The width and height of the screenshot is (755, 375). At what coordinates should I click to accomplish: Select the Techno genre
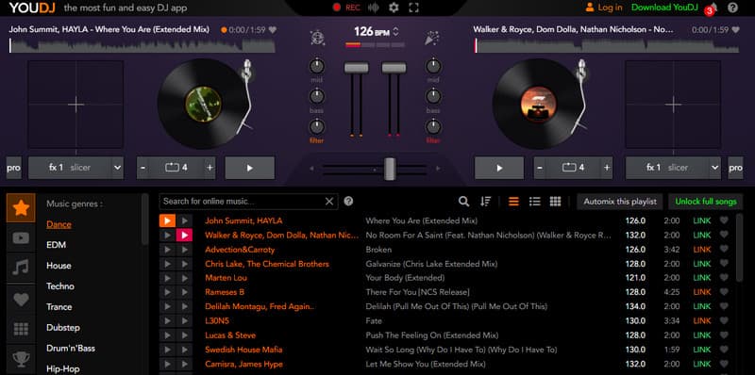[60, 286]
